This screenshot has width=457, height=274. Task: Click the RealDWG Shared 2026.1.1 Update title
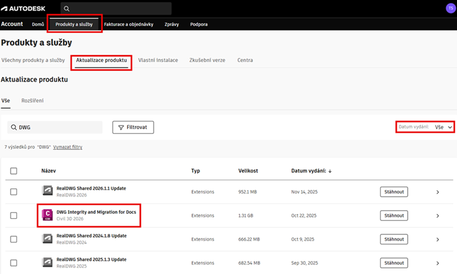pyautogui.click(x=91, y=188)
